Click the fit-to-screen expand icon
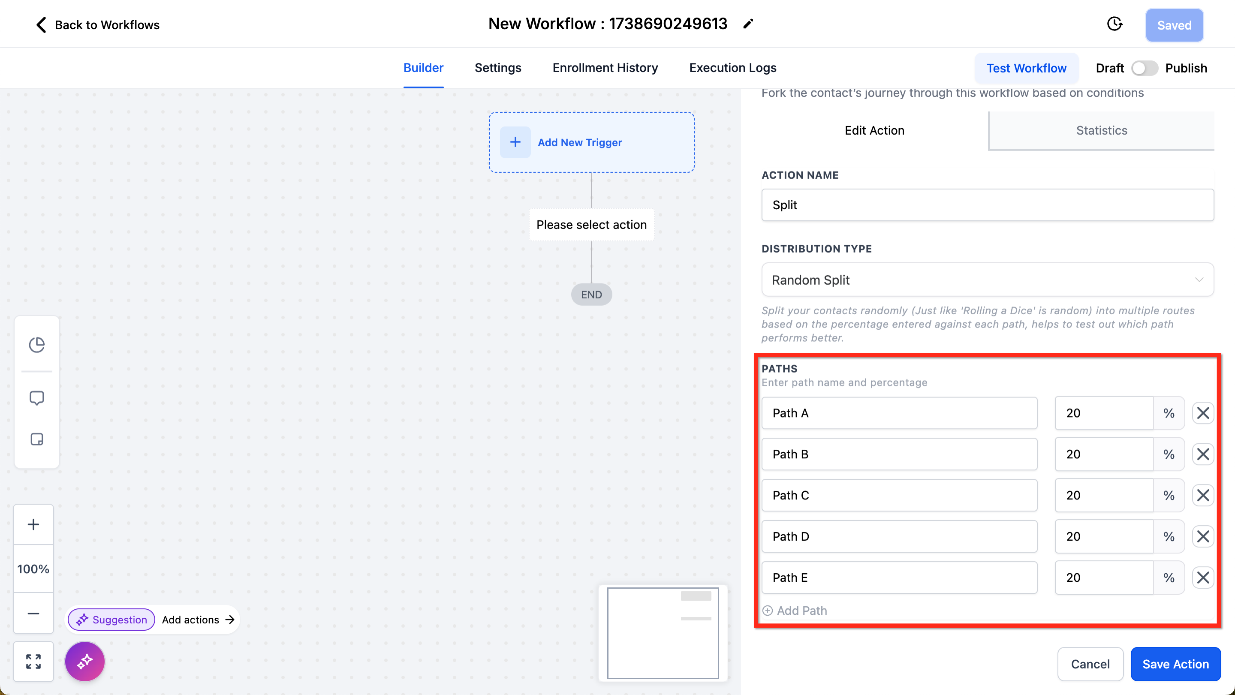 33,662
